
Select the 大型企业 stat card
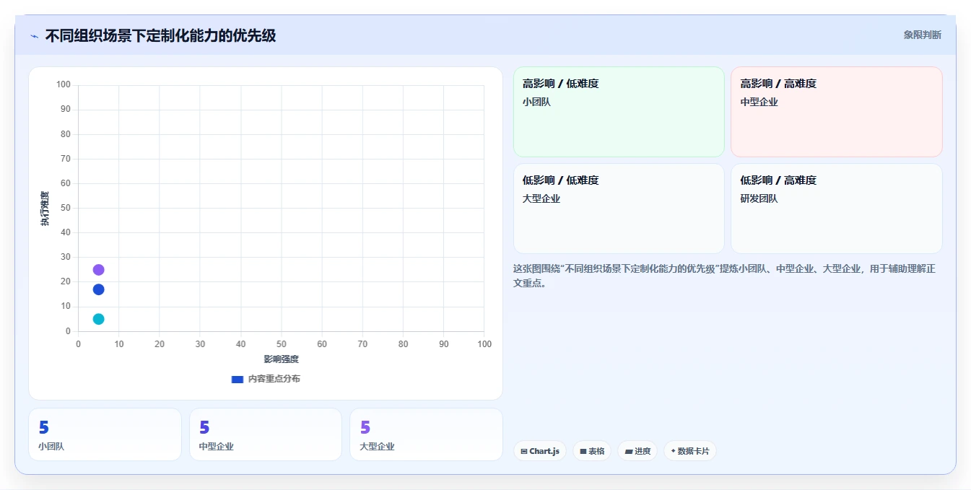(x=426, y=434)
